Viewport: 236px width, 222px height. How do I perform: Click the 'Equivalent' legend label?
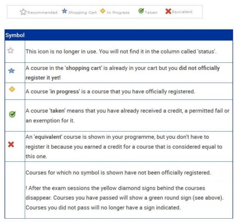point(182,12)
